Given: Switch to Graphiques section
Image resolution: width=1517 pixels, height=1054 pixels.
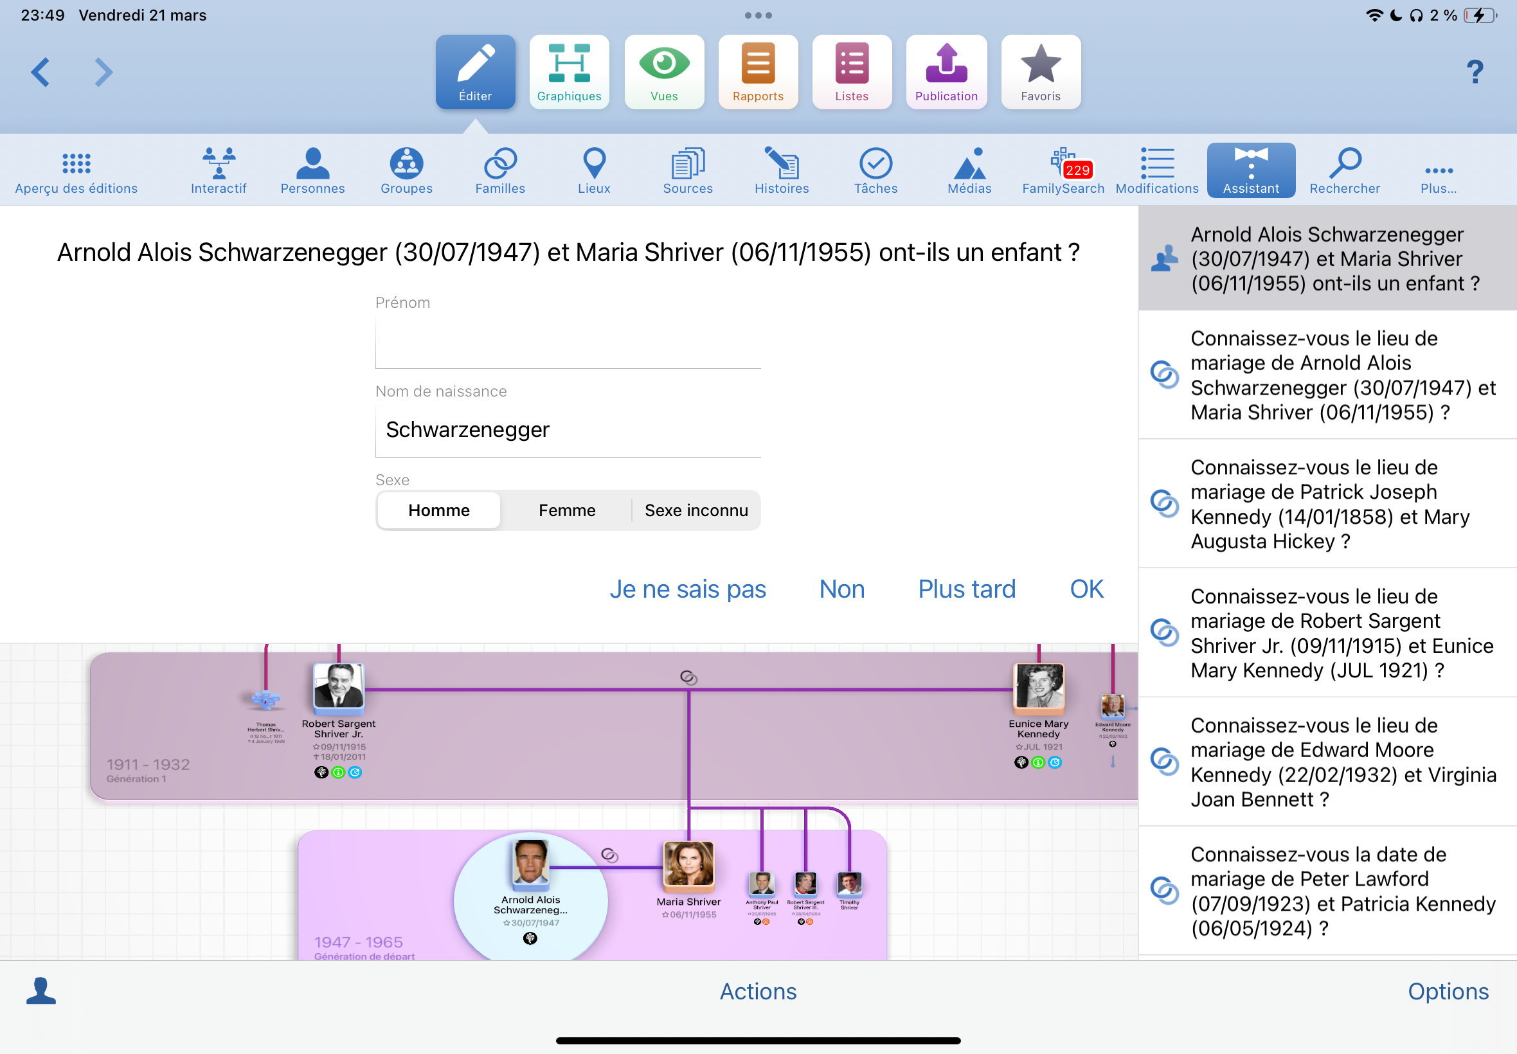Looking at the screenshot, I should pyautogui.click(x=570, y=72).
